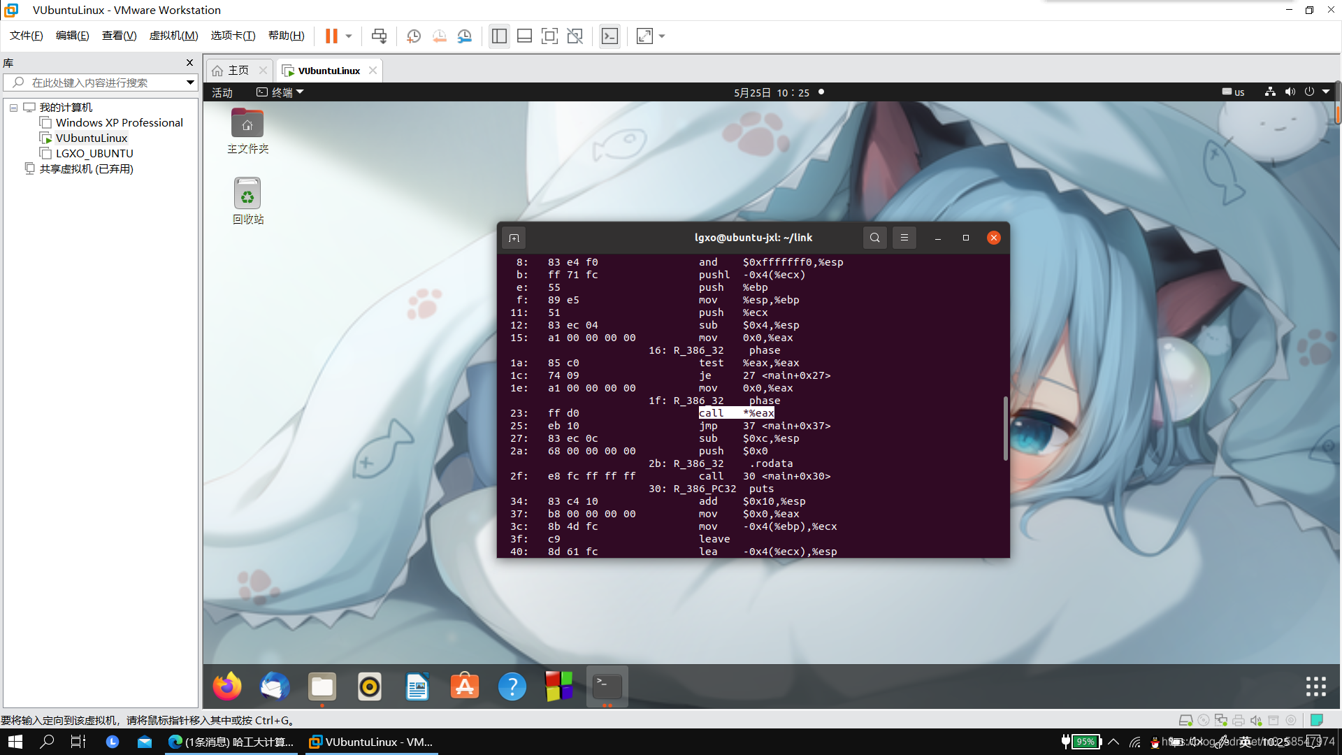Open Windows taskbar search icon
This screenshot has width=1342, height=755.
coord(47,742)
